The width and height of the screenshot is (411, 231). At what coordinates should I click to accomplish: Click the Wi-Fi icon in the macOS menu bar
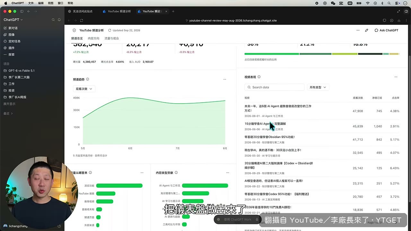pyautogui.click(x=368, y=3)
